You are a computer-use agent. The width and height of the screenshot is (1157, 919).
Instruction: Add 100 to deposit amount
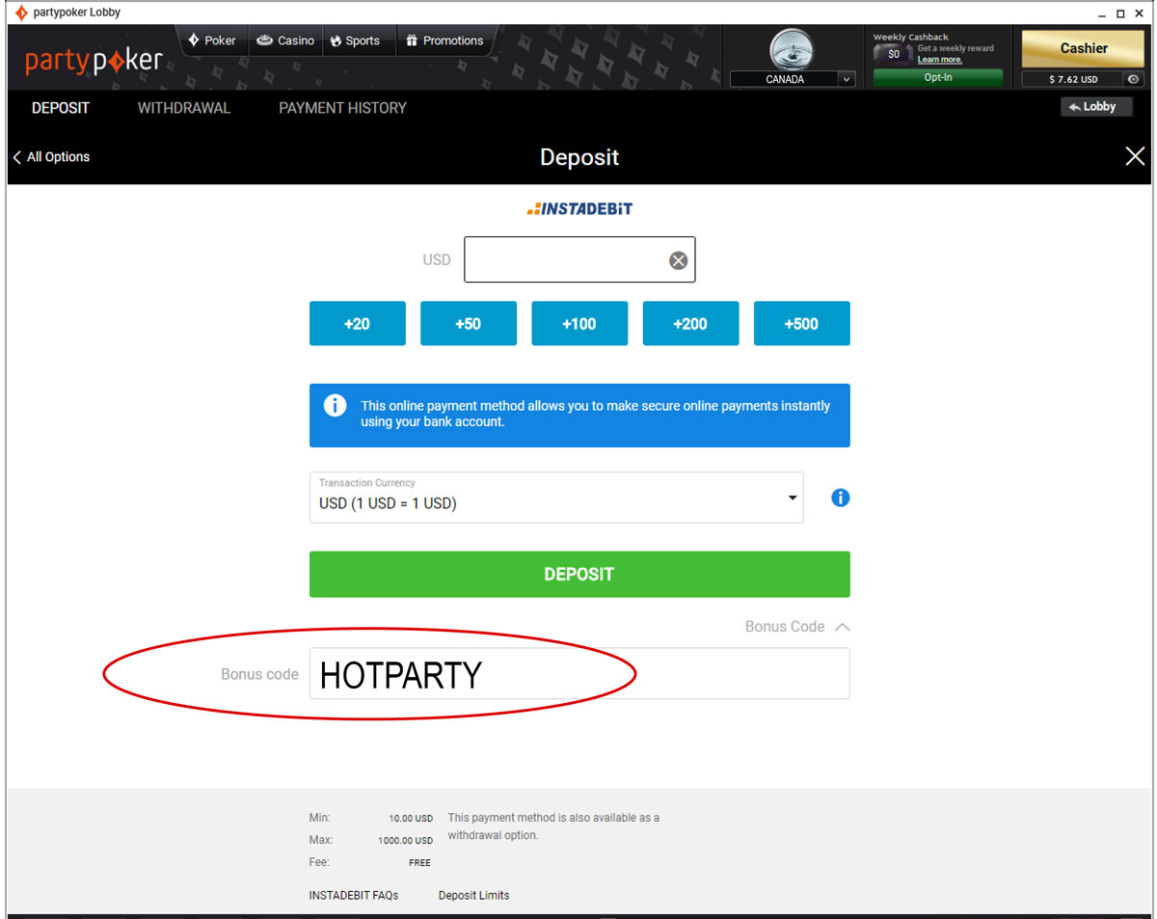pos(579,323)
